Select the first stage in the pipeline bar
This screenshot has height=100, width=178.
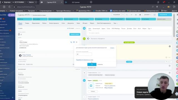[24, 19]
